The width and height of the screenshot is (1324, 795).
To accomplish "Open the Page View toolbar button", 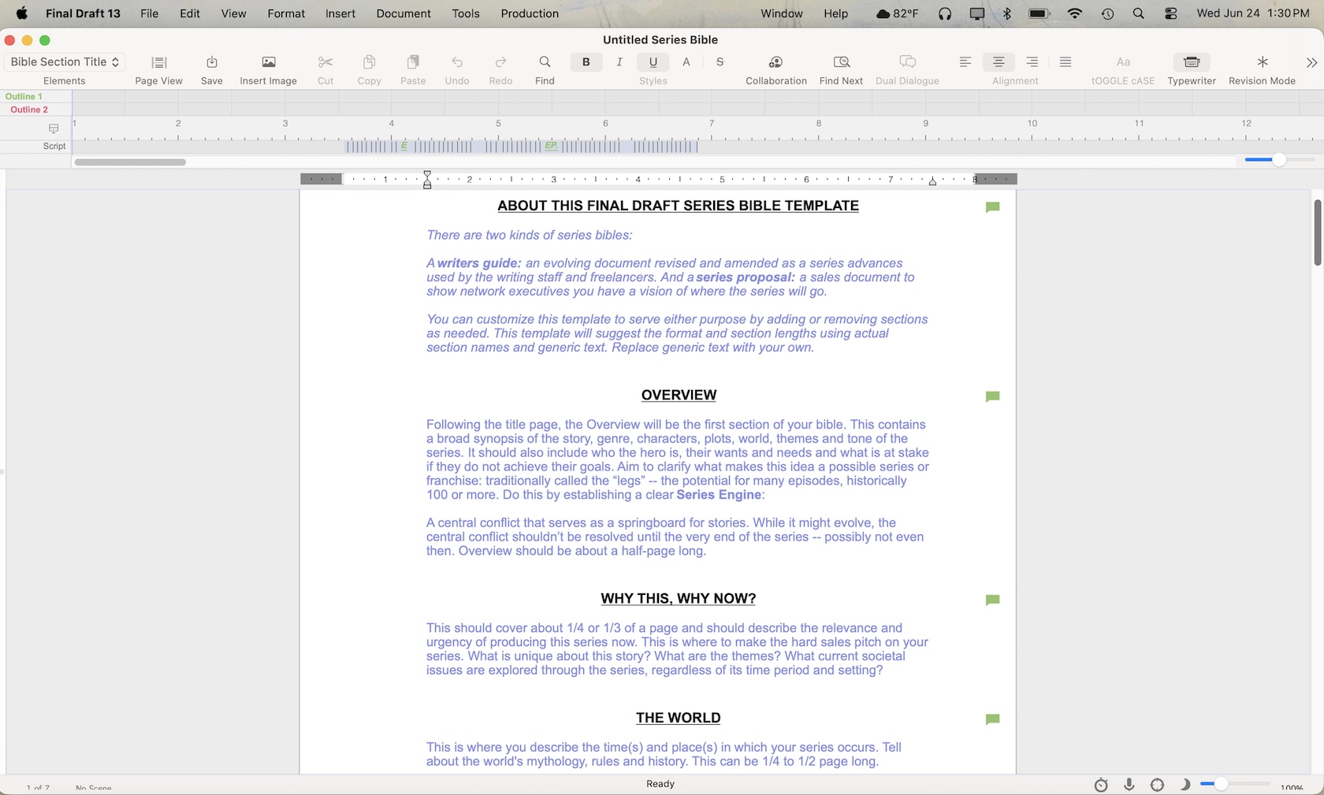I will [x=158, y=69].
